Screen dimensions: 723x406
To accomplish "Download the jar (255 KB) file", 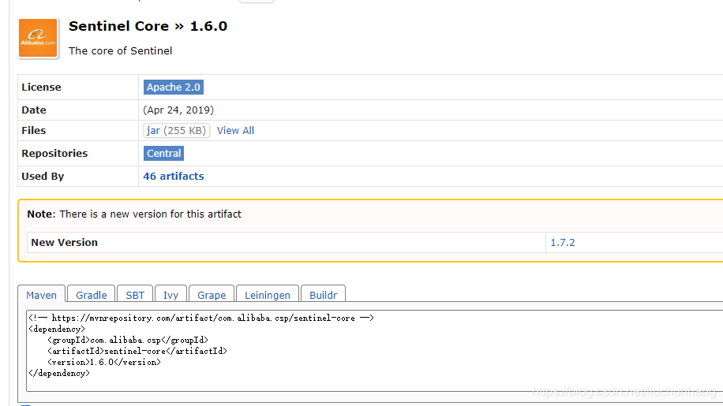I will point(176,131).
